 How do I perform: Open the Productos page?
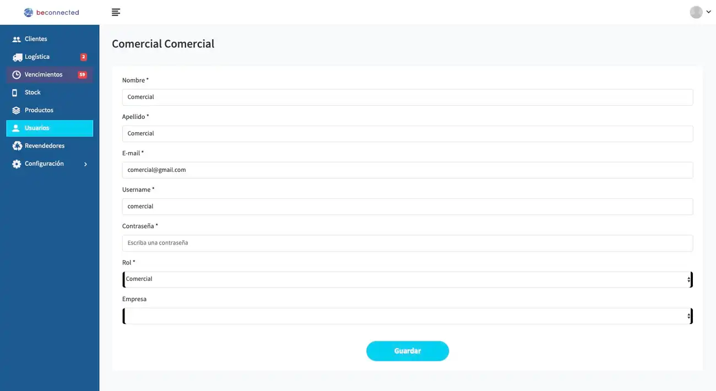tap(50, 110)
